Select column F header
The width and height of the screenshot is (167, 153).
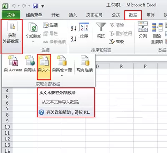click(145, 66)
